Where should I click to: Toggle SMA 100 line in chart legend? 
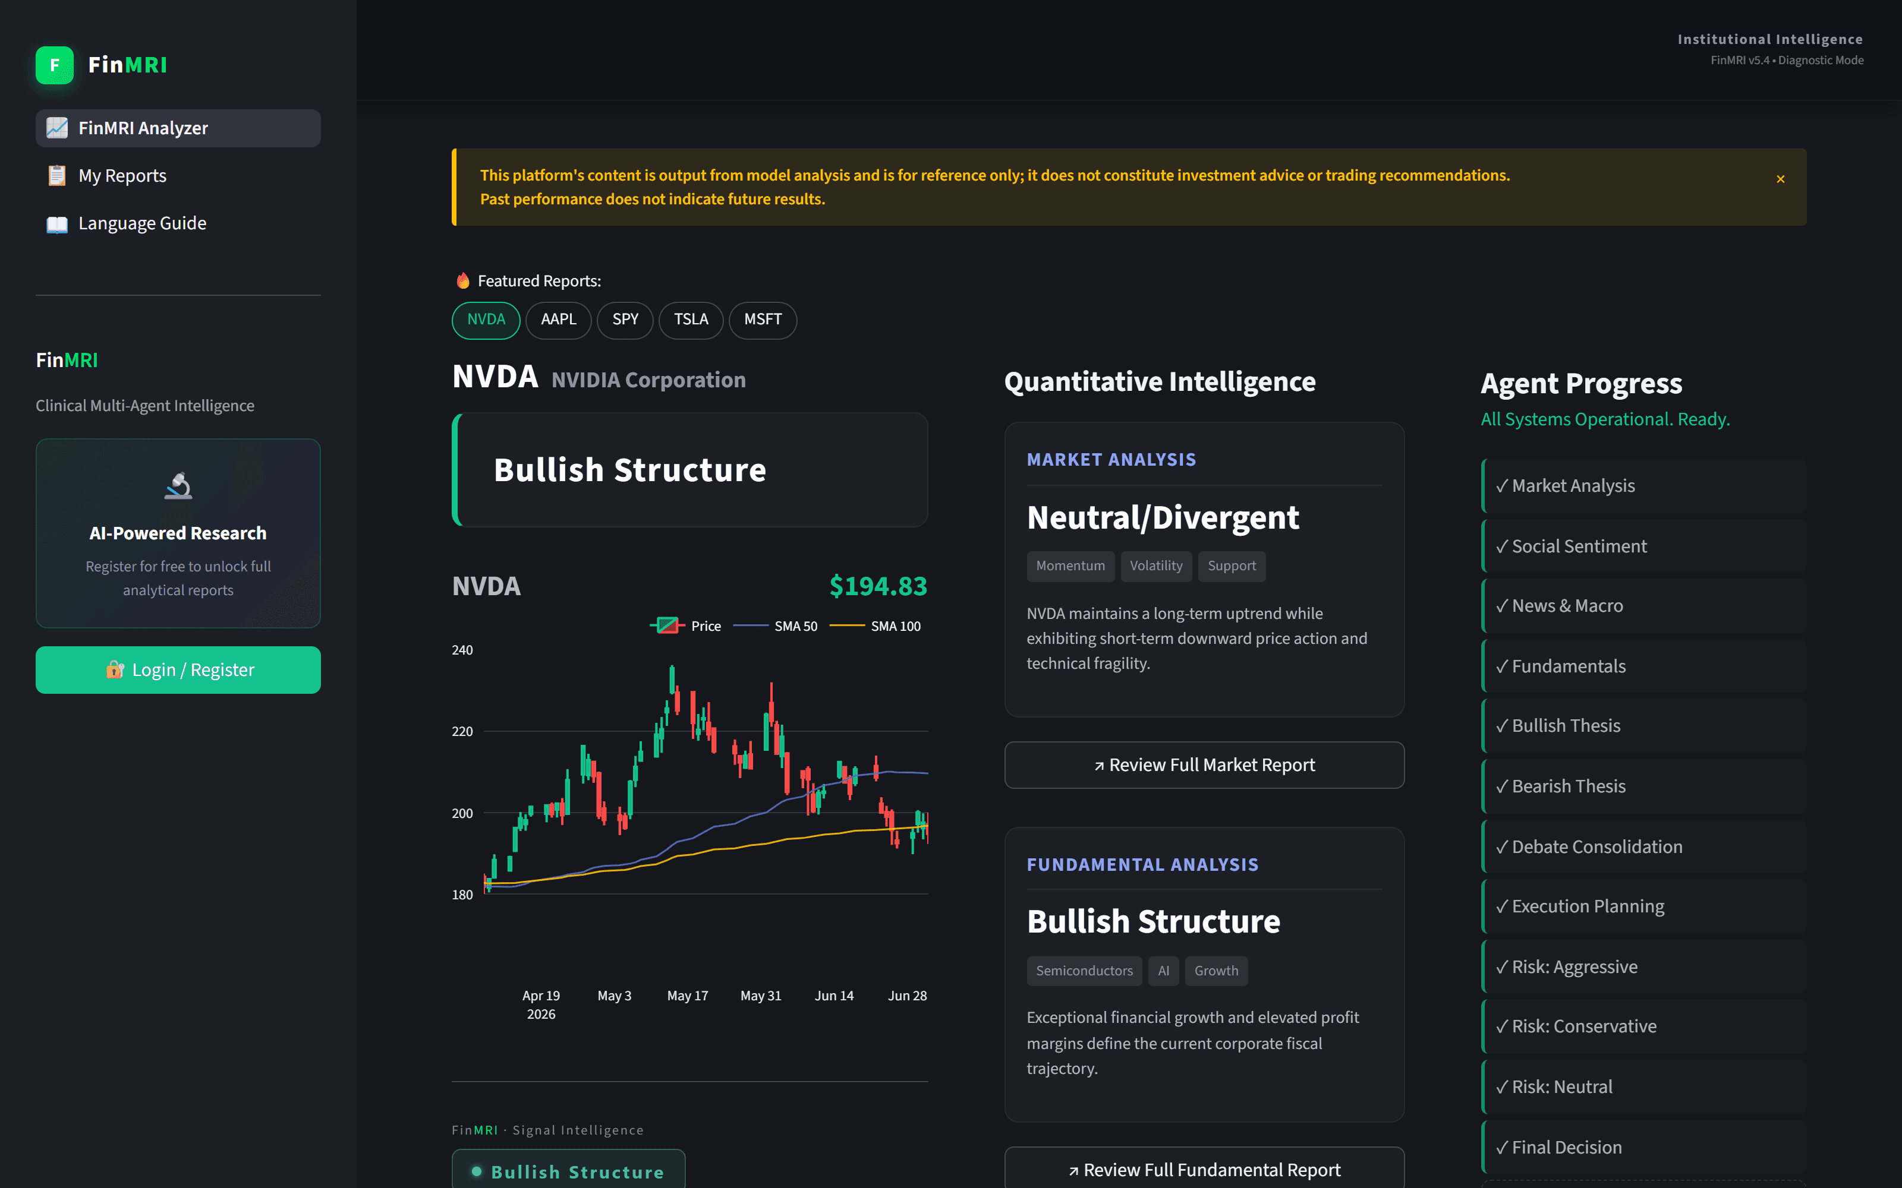(x=875, y=626)
